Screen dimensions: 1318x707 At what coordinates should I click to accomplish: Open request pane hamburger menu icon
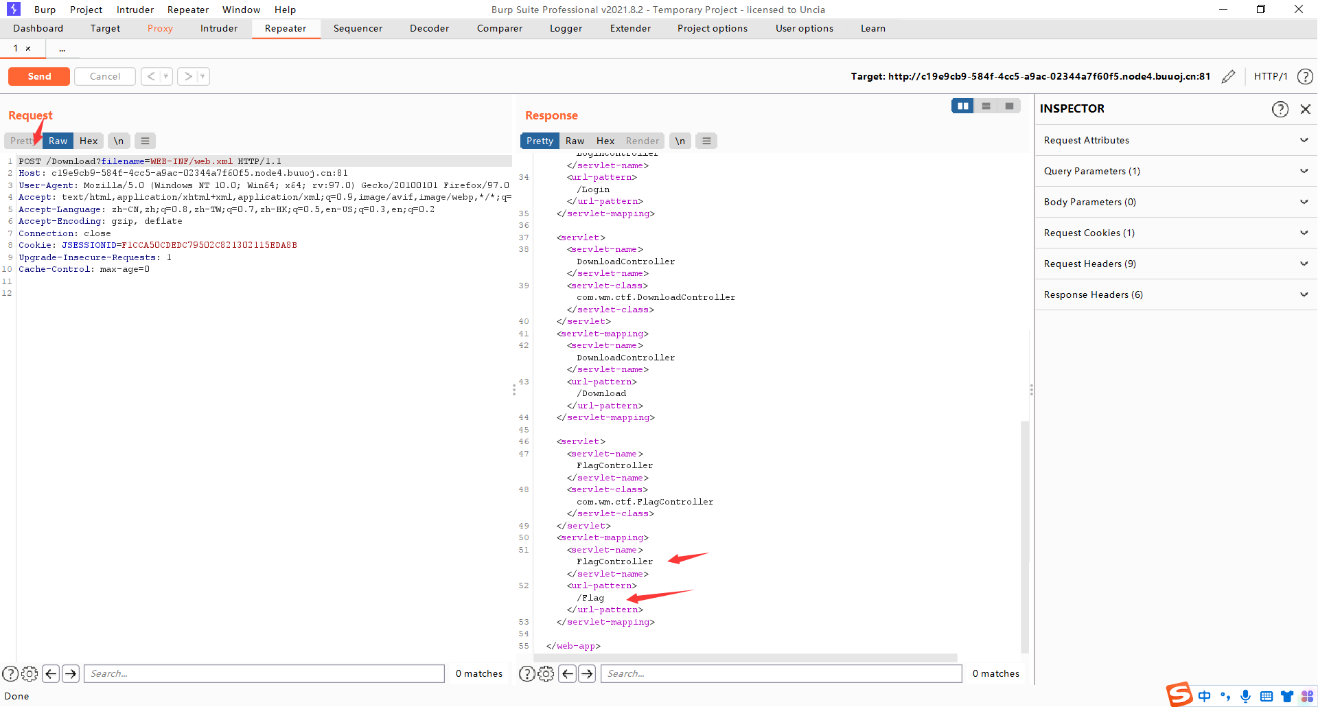click(x=145, y=141)
